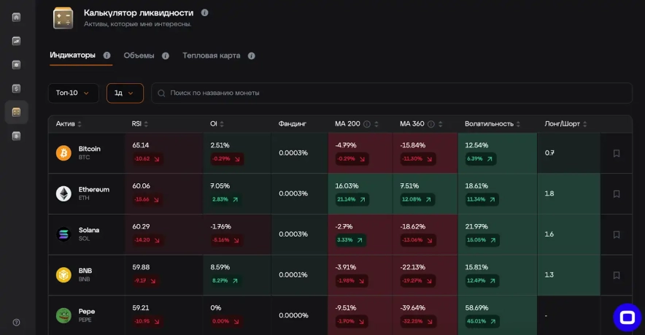Open the 1д timeframe dropdown
This screenshot has height=335, width=645.
tap(125, 93)
